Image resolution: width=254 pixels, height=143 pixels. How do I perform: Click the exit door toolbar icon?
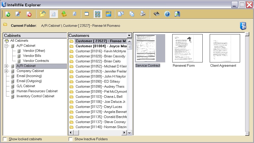[x=177, y=14]
